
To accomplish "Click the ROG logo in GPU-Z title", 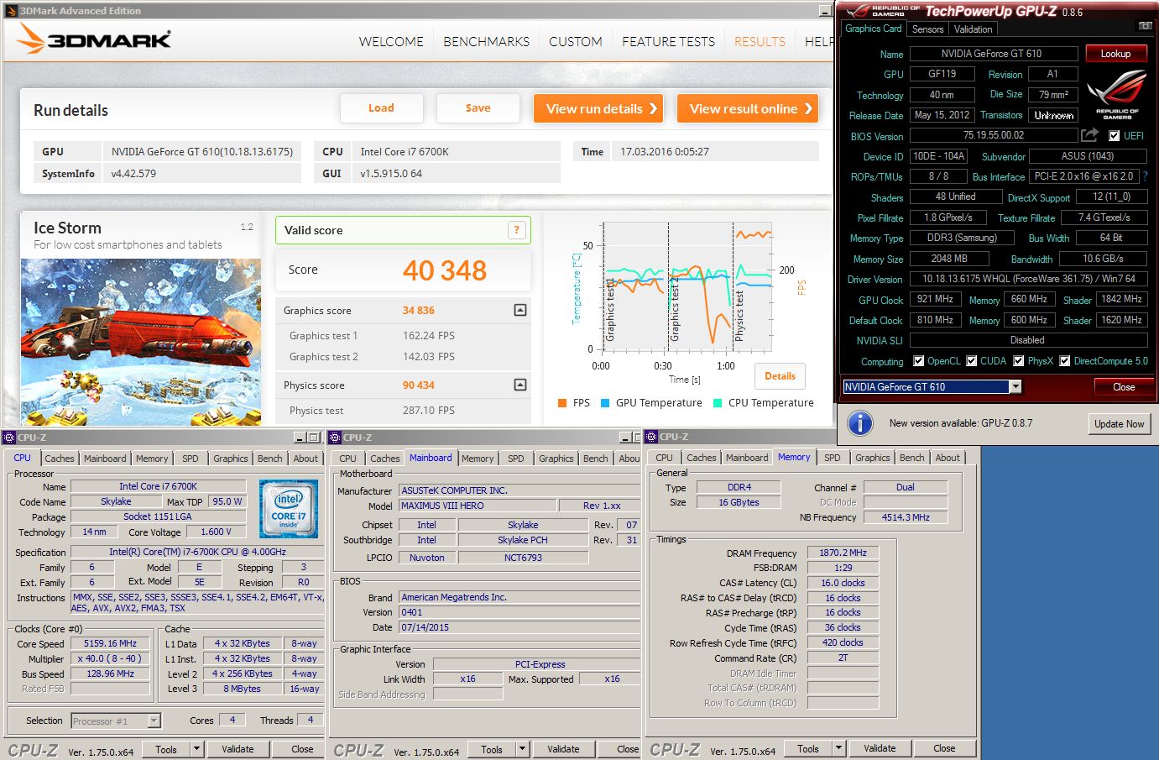I will coord(859,11).
